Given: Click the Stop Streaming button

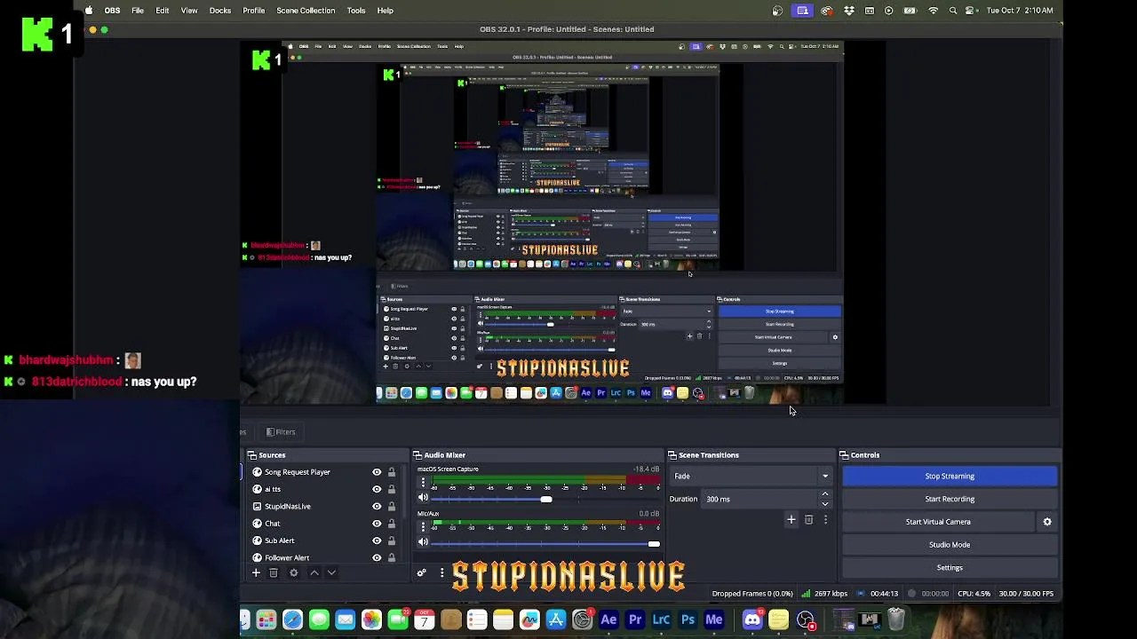Looking at the screenshot, I should 950,477.
